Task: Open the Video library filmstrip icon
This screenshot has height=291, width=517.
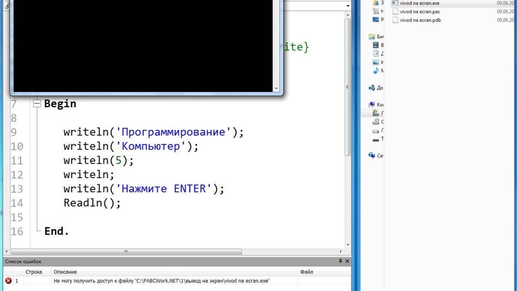Action: click(376, 45)
